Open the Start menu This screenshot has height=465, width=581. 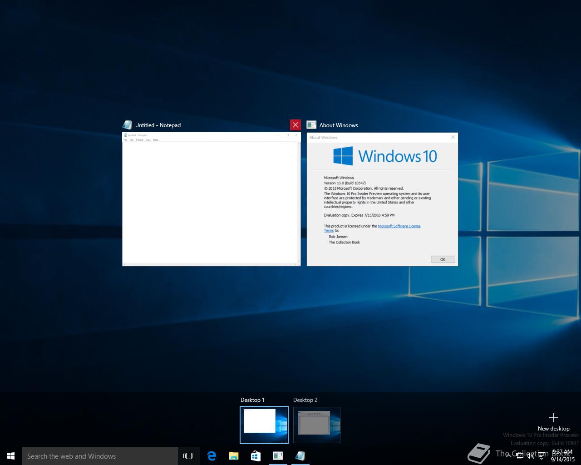click(x=11, y=456)
